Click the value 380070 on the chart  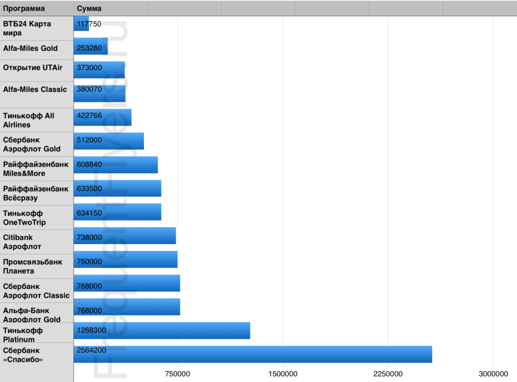(x=89, y=89)
